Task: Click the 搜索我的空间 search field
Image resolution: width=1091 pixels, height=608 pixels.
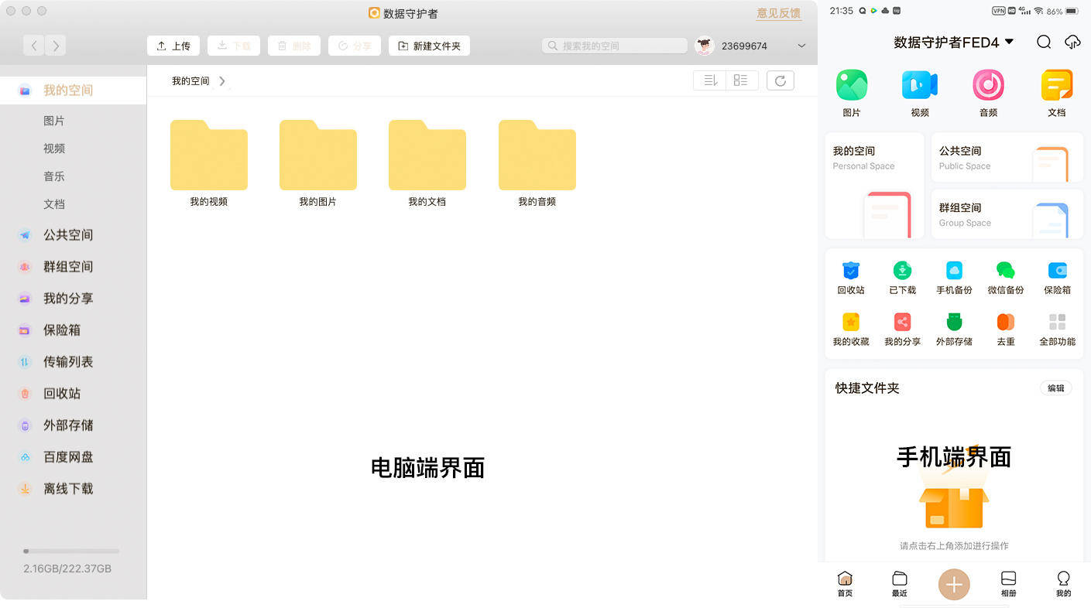Action: click(x=614, y=46)
